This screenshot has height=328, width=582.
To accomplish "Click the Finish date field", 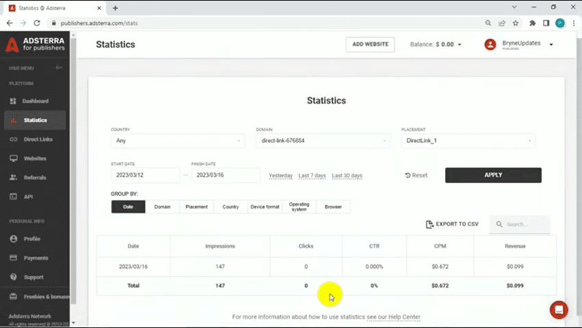I will point(226,175).
